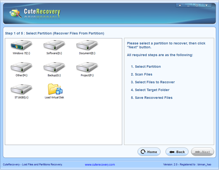Minimize the CuteRecovery window
Viewport: 219px width, 170px height.
pos(188,5)
